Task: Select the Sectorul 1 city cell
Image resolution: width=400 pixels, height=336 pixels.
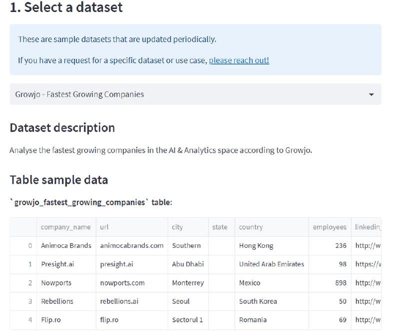Action: [188, 320]
